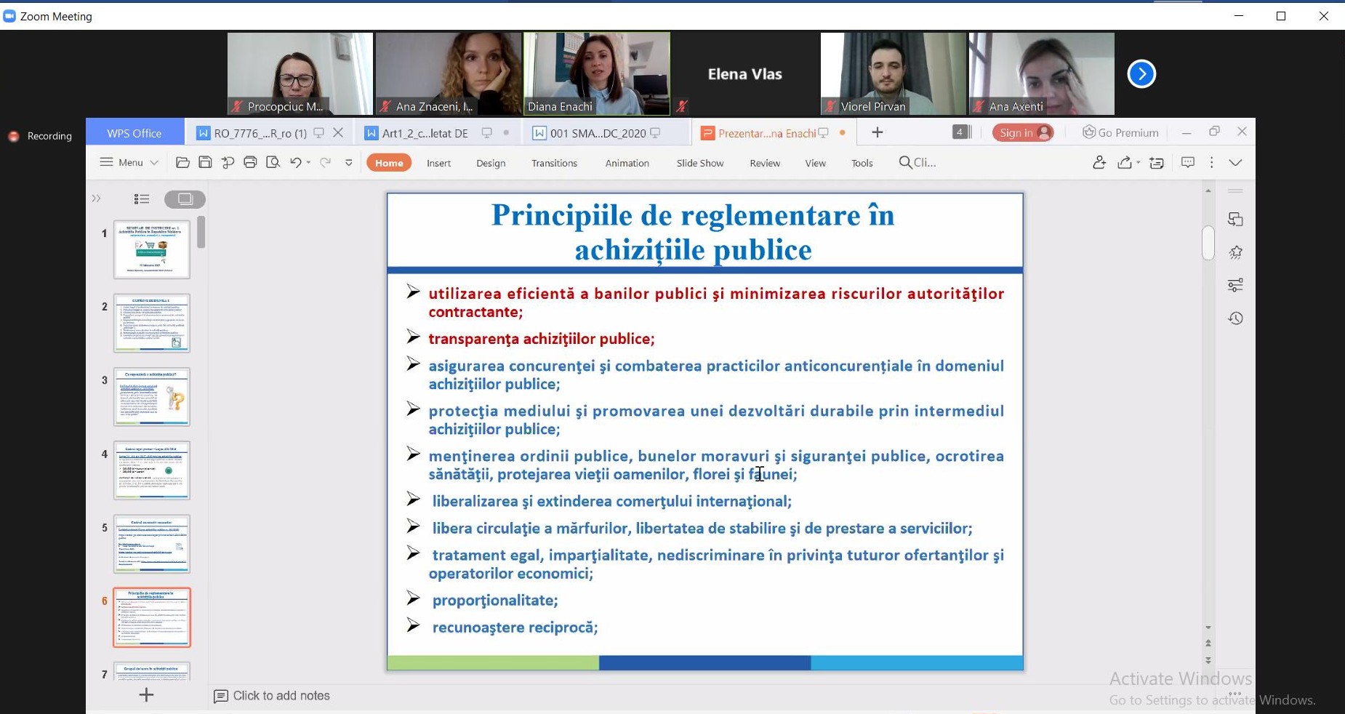Switch to the Animation tab
The width and height of the screenshot is (1345, 714).
[x=627, y=163]
